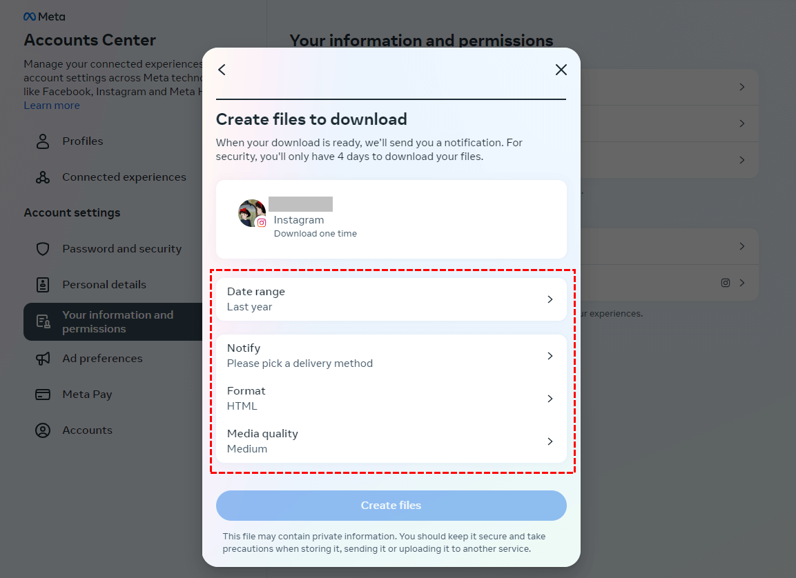The width and height of the screenshot is (796, 578).
Task: Expand the Media quality setting
Action: tap(391, 441)
